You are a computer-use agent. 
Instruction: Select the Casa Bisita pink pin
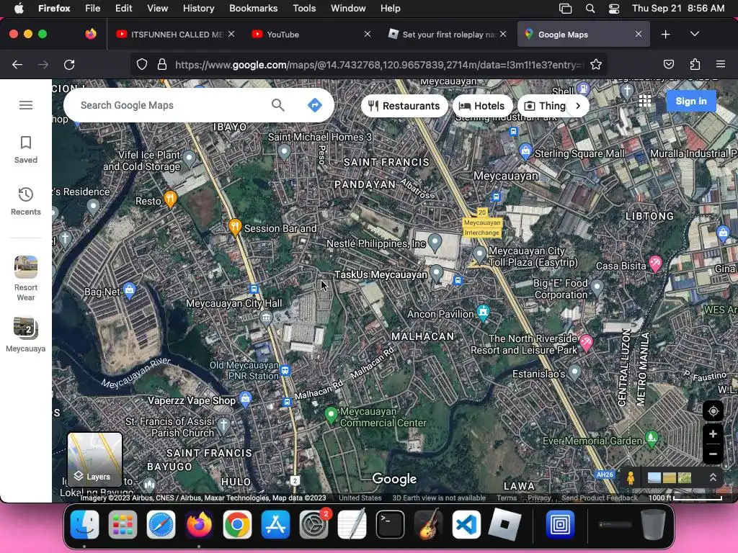click(655, 264)
